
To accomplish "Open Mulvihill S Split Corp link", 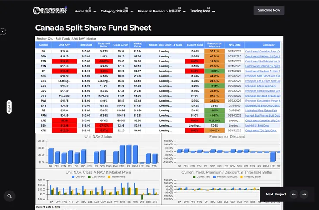I will (x=257, y=126).
